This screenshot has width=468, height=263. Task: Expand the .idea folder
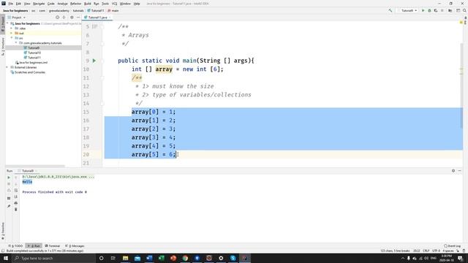(12, 28)
